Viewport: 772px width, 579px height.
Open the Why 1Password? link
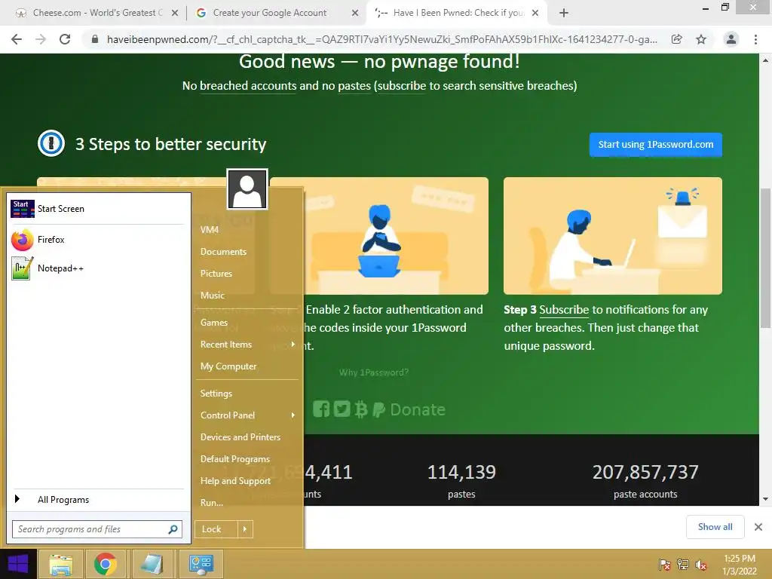click(x=374, y=372)
